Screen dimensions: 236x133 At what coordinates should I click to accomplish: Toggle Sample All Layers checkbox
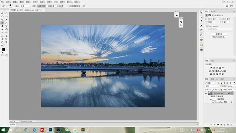[x=67, y=6]
